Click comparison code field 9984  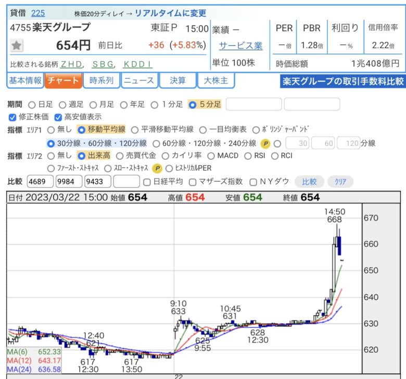[x=69, y=182]
